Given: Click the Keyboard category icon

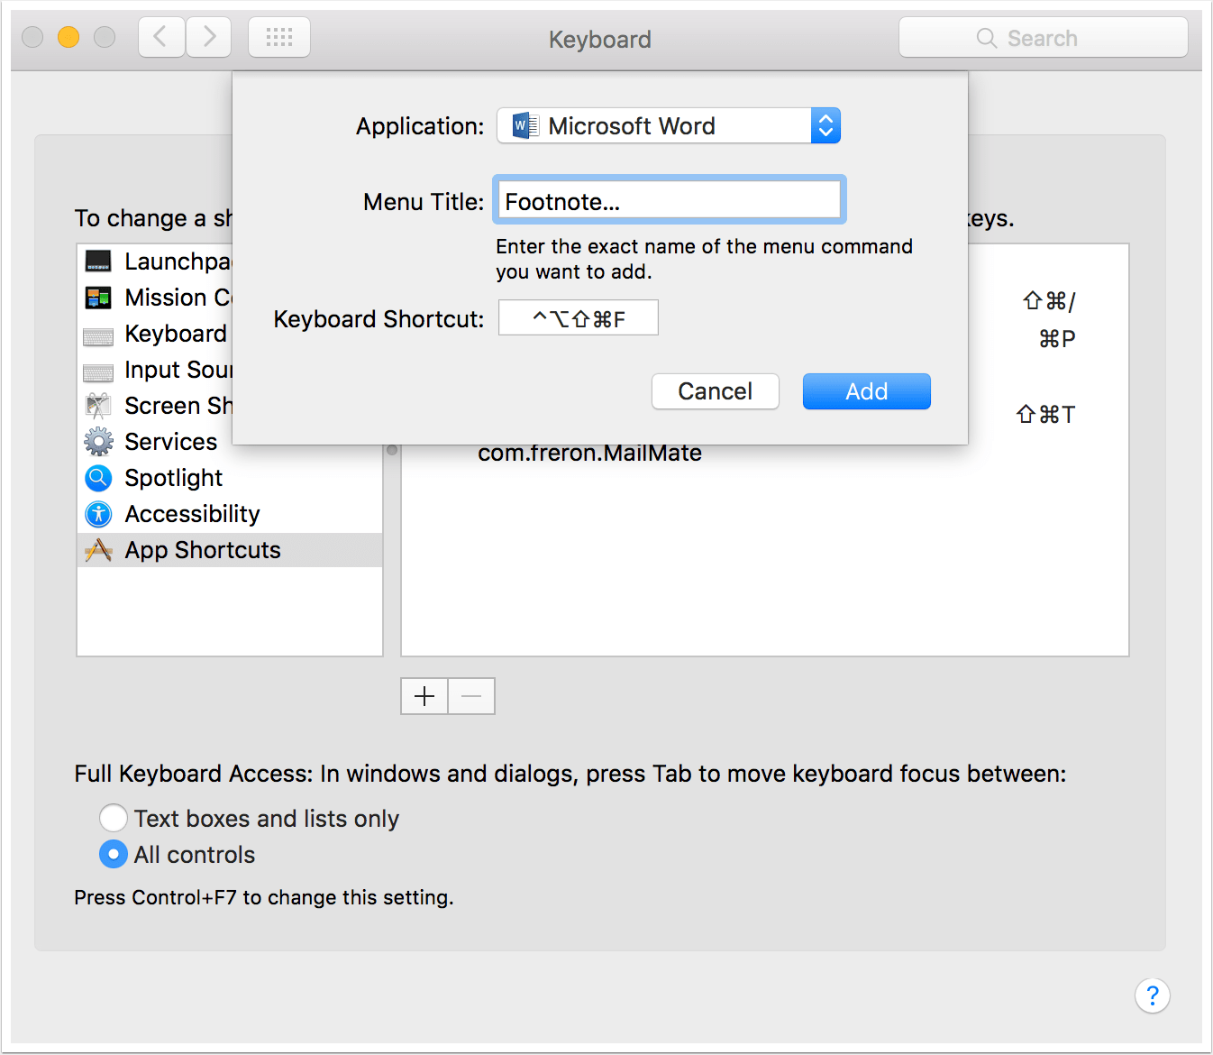Looking at the screenshot, I should [x=98, y=335].
